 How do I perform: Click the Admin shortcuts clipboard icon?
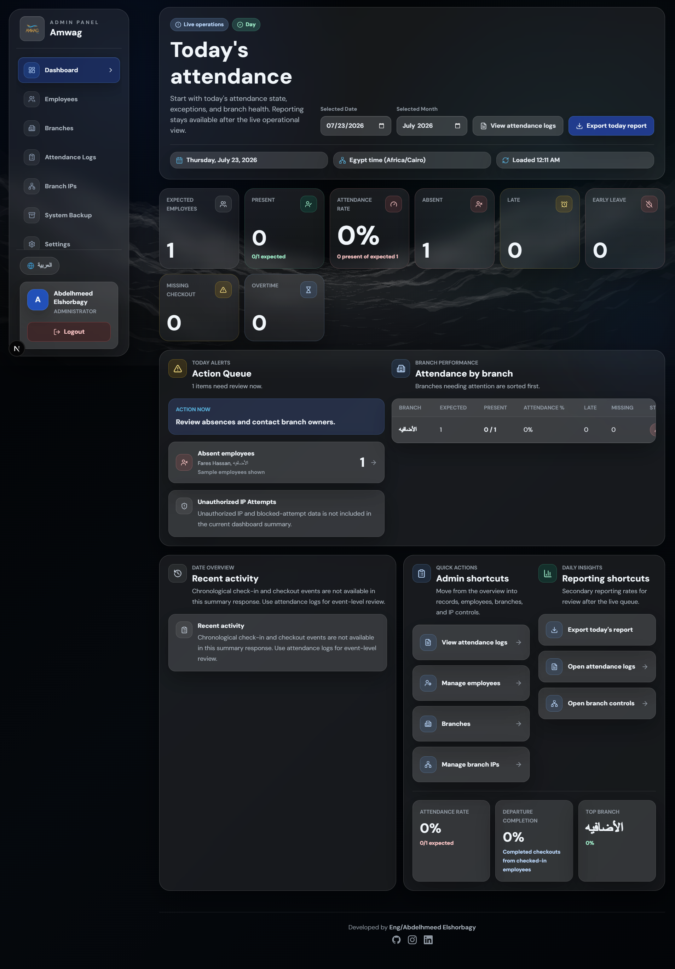tap(421, 574)
